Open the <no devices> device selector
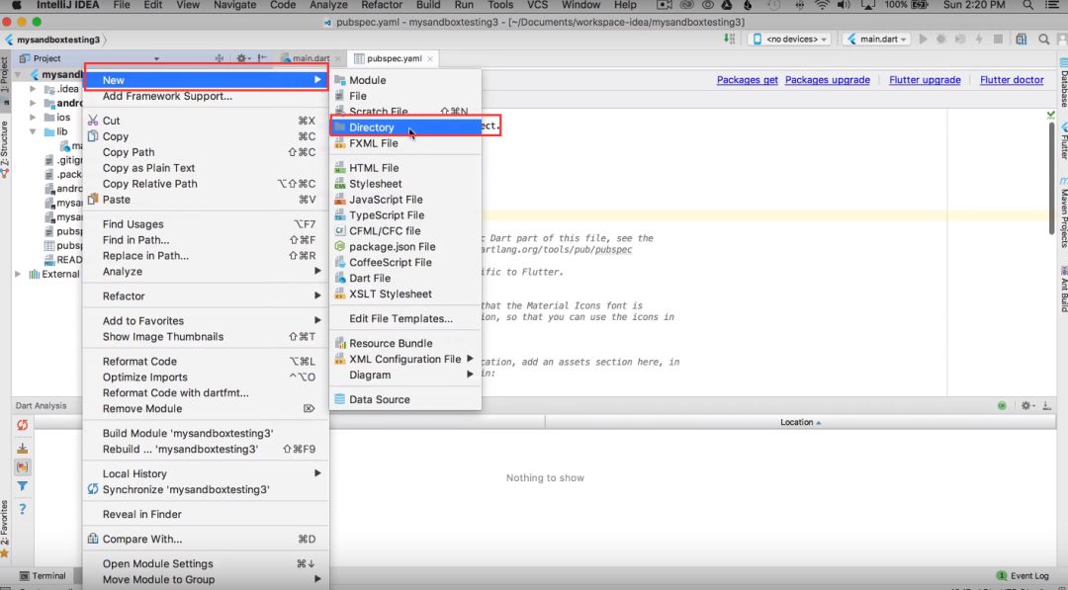Image resolution: width=1068 pixels, height=590 pixels. coord(791,40)
